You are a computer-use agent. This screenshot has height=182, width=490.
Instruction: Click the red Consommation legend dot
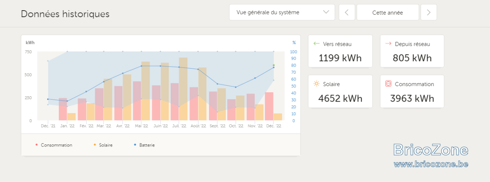click(37, 145)
